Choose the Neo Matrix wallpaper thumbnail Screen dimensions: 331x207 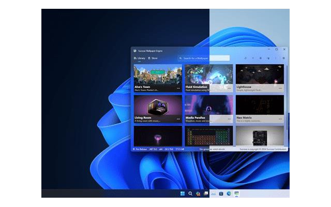pos(260,109)
